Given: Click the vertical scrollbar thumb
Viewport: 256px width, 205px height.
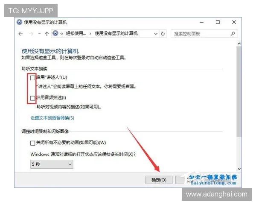Looking at the screenshot, I should point(239,91).
